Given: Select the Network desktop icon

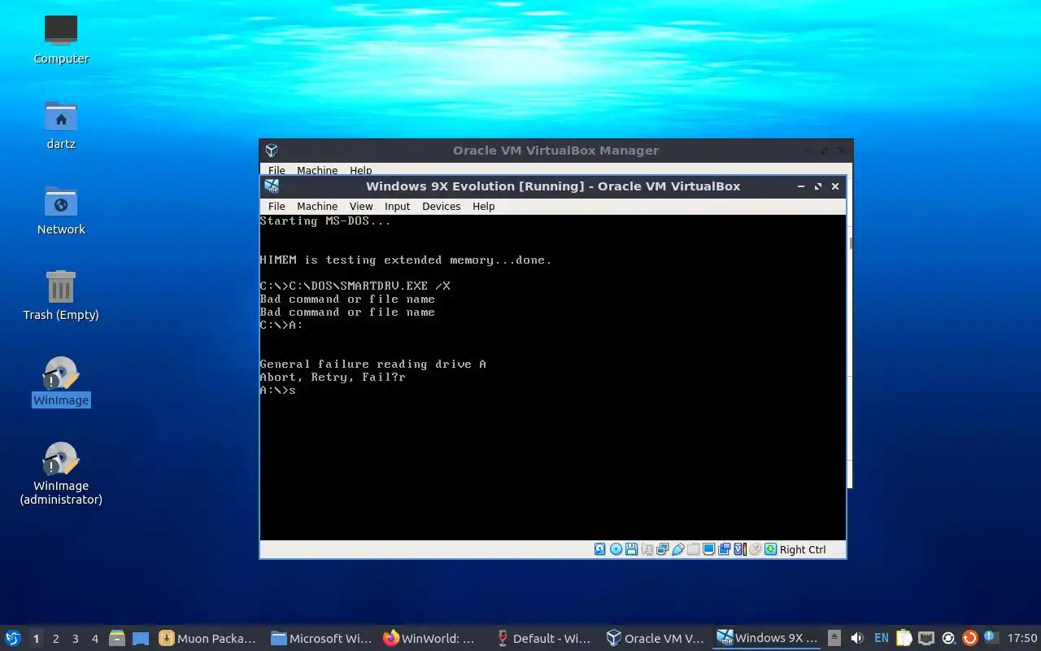Looking at the screenshot, I should (x=61, y=210).
